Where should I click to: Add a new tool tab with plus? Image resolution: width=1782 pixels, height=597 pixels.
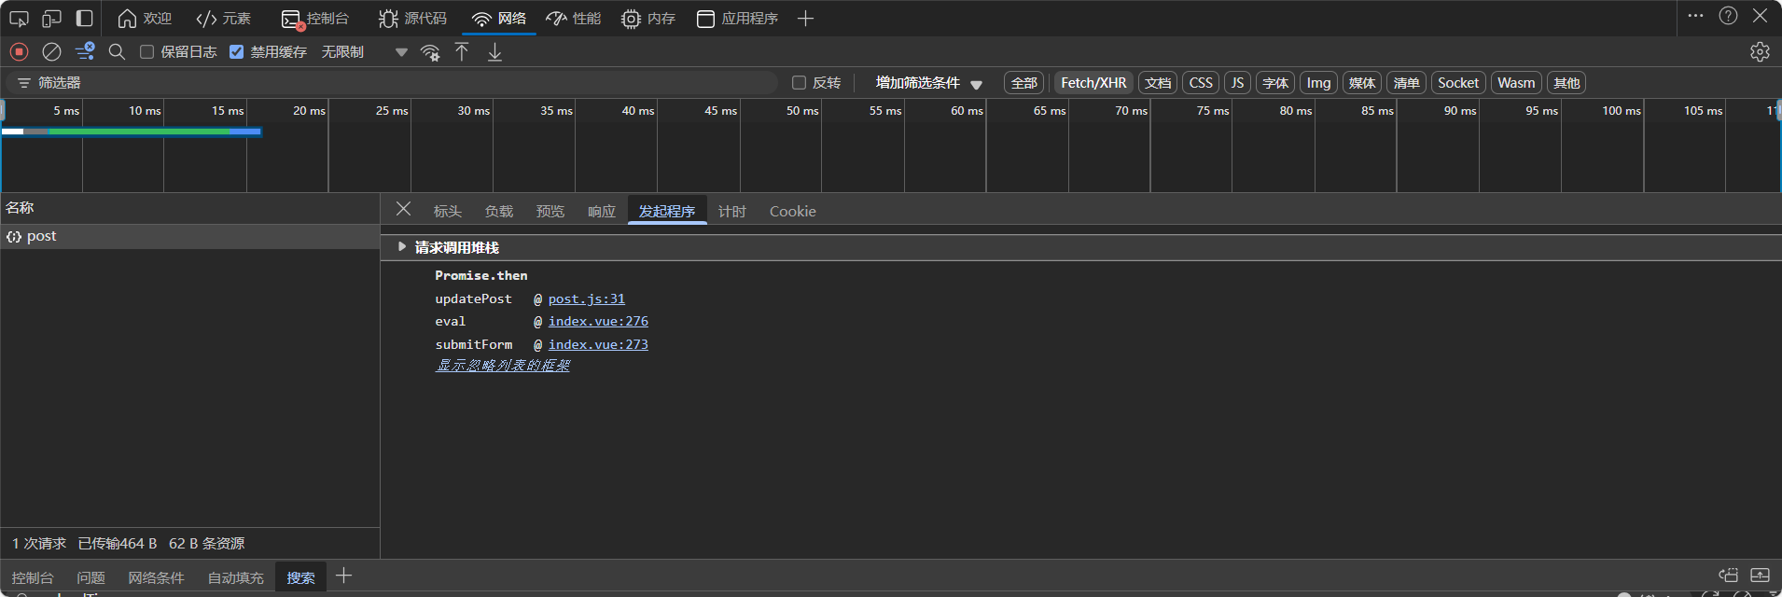click(x=805, y=18)
